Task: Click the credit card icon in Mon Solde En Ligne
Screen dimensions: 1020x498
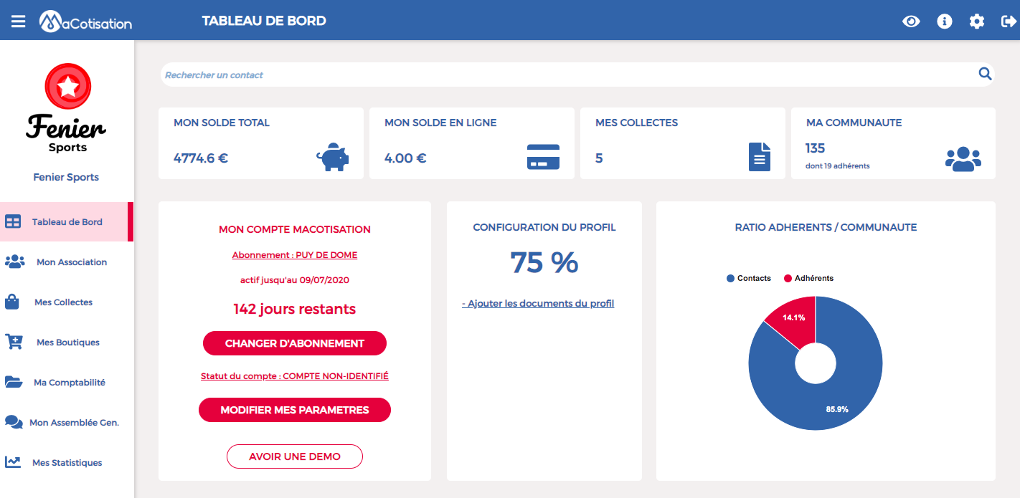Action: [543, 157]
